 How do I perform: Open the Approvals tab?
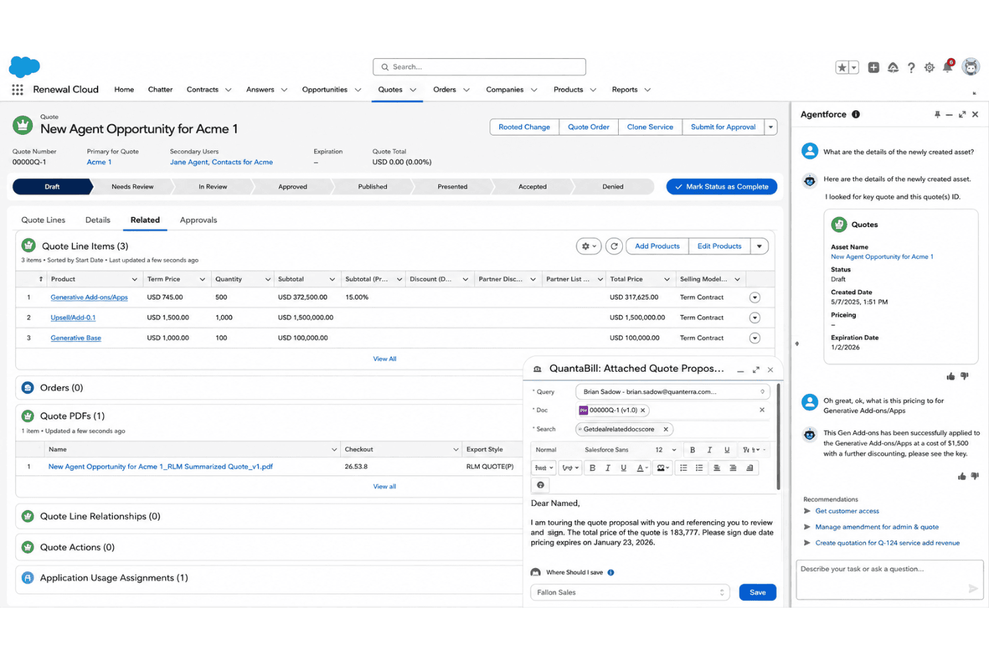pos(198,220)
